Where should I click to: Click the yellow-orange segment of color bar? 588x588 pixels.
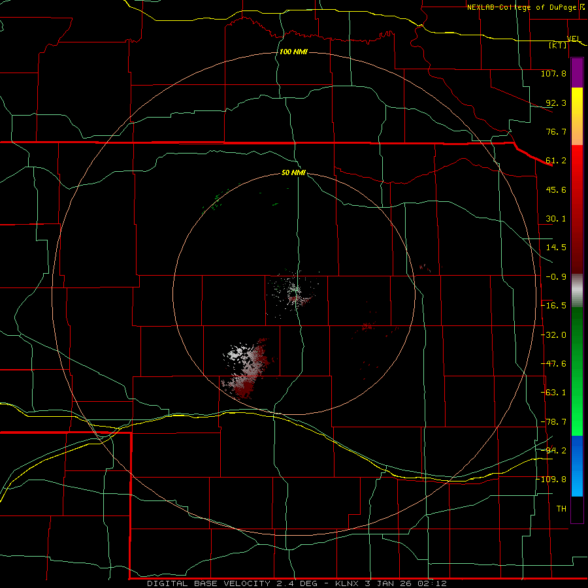click(x=577, y=116)
